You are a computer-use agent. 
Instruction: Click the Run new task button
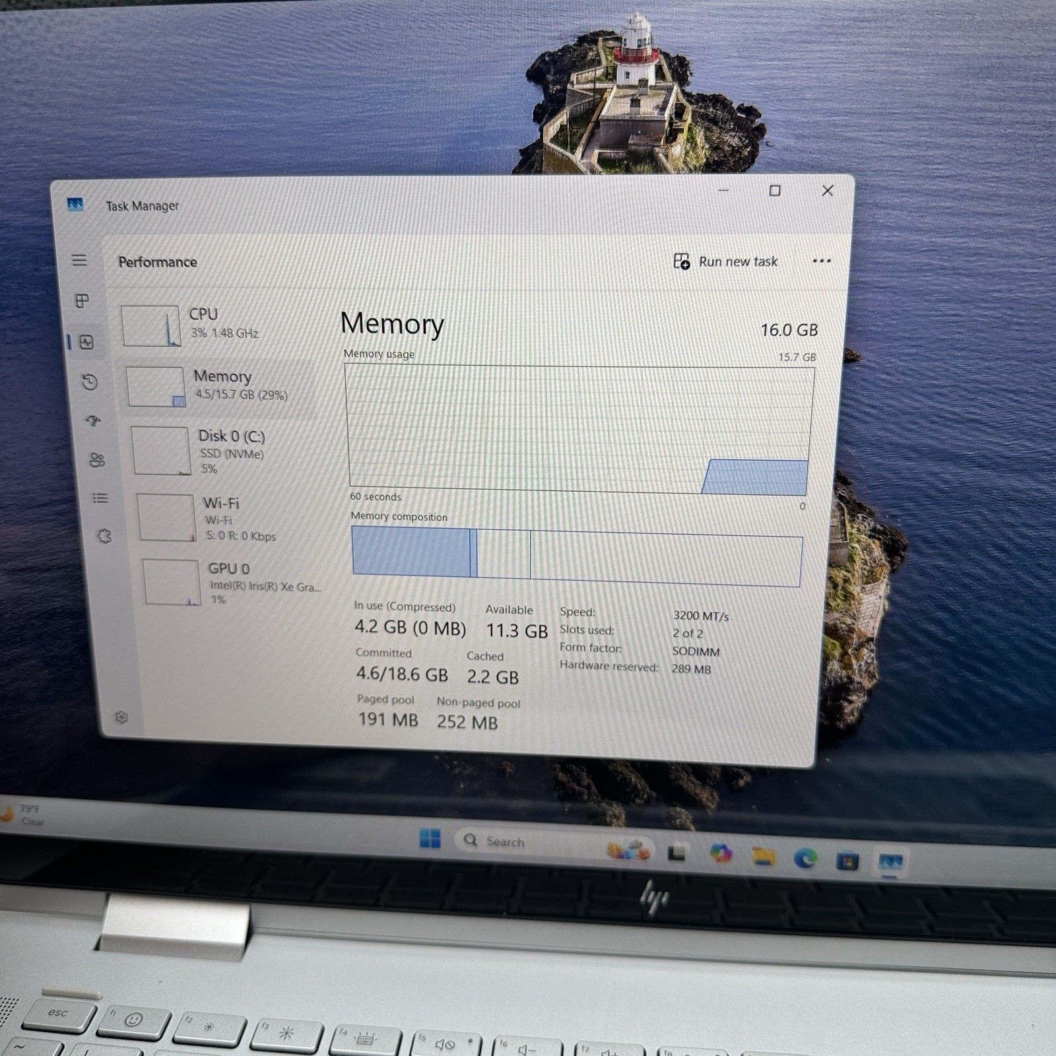pyautogui.click(x=725, y=261)
